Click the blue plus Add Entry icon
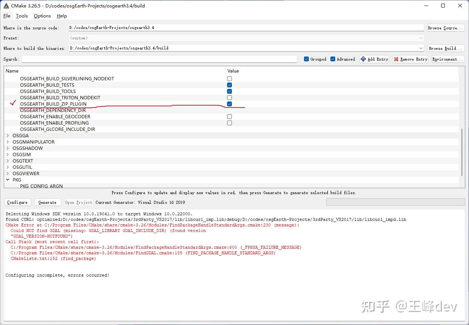 [363, 59]
